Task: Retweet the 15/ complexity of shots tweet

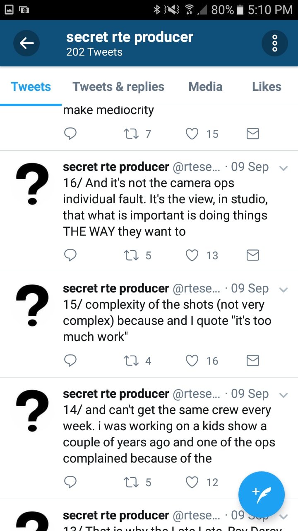Action: (x=132, y=360)
